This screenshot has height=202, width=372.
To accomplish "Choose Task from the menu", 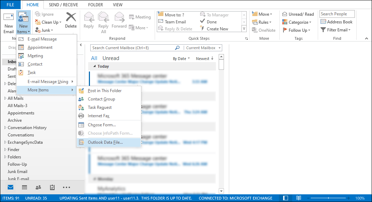I will pos(47,73).
